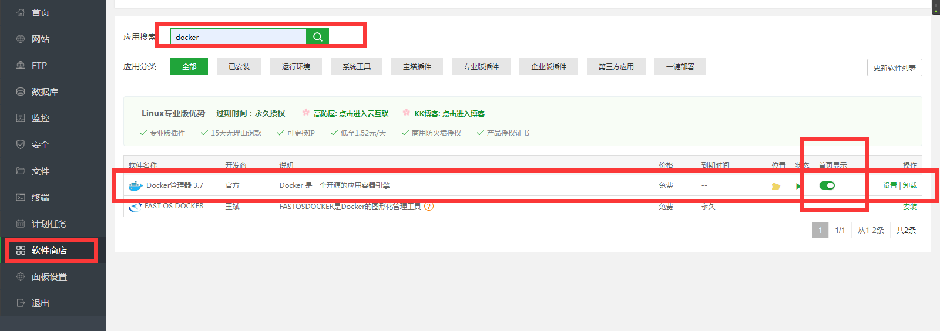Click the home icon next to 首页

[21, 12]
